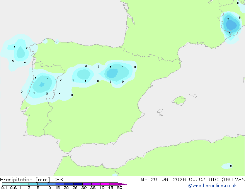Pick the legend swatch between 25 and 30

pyautogui.click(x=78, y=184)
